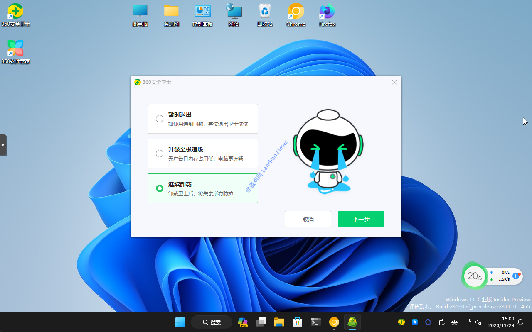Viewport: 532px width, 332px height.
Task: Open the Windows Start menu
Action: [x=180, y=322]
